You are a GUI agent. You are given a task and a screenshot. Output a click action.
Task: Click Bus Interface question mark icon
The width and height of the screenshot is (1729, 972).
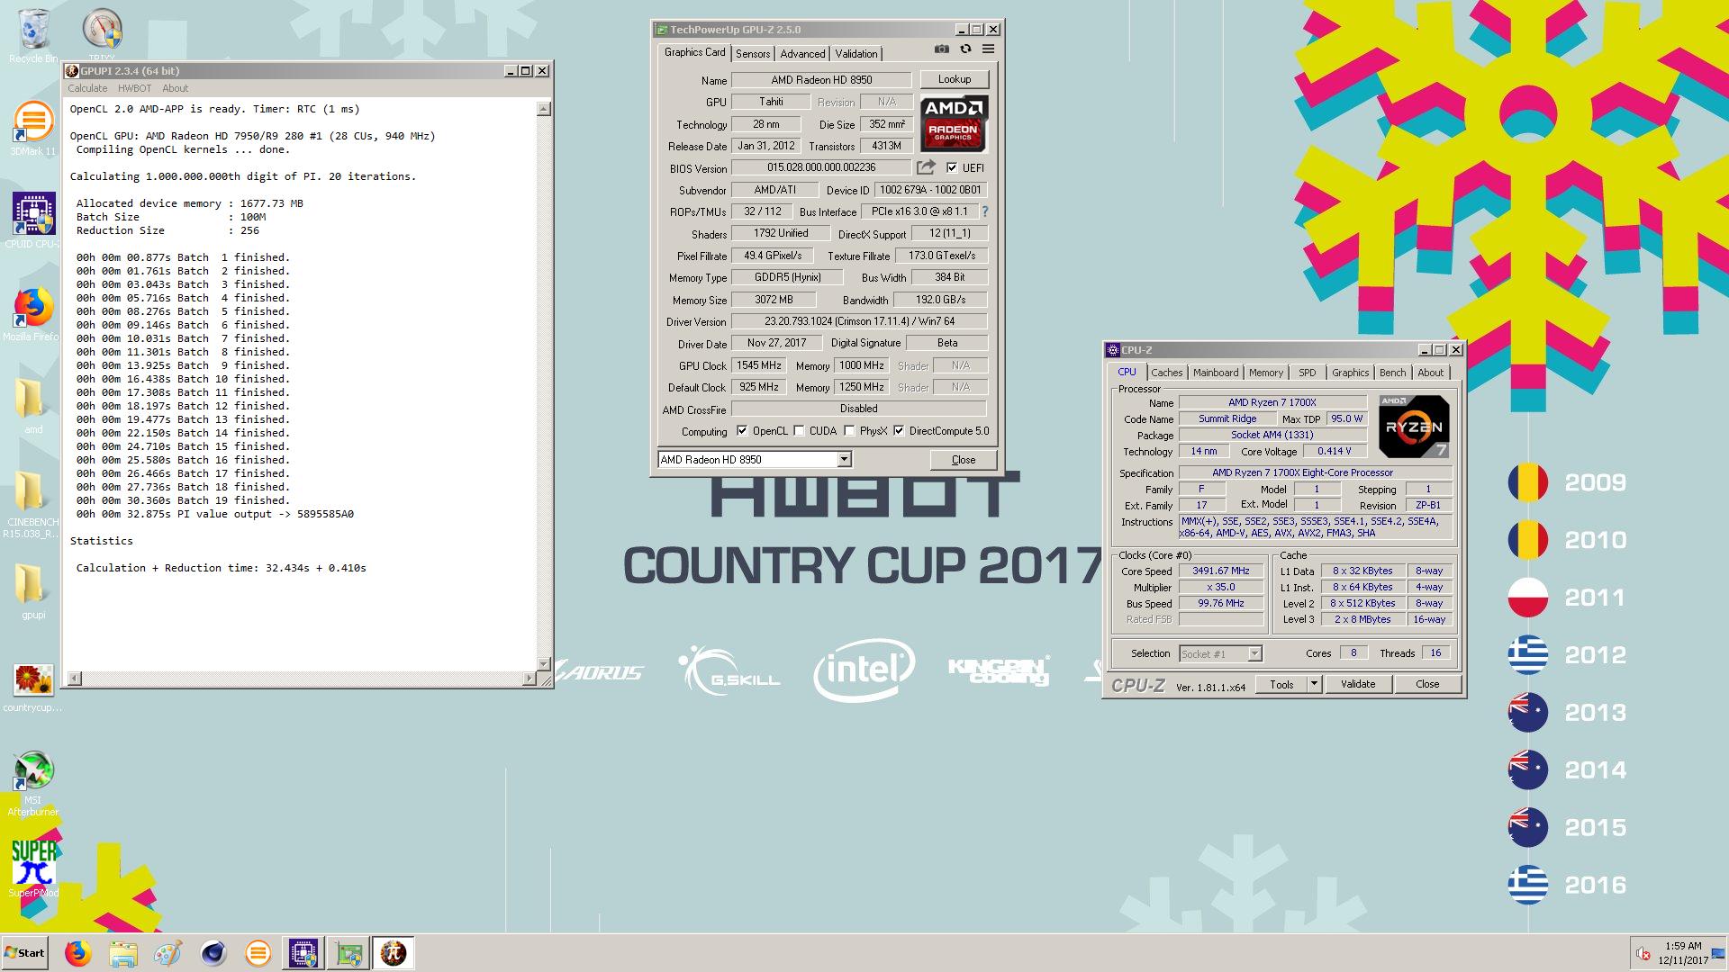pos(984,211)
